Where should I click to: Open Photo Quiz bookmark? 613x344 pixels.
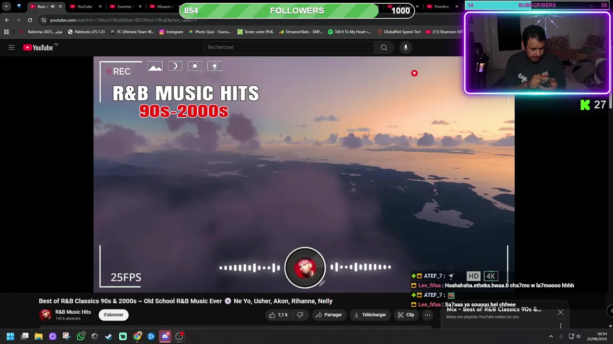(210, 32)
